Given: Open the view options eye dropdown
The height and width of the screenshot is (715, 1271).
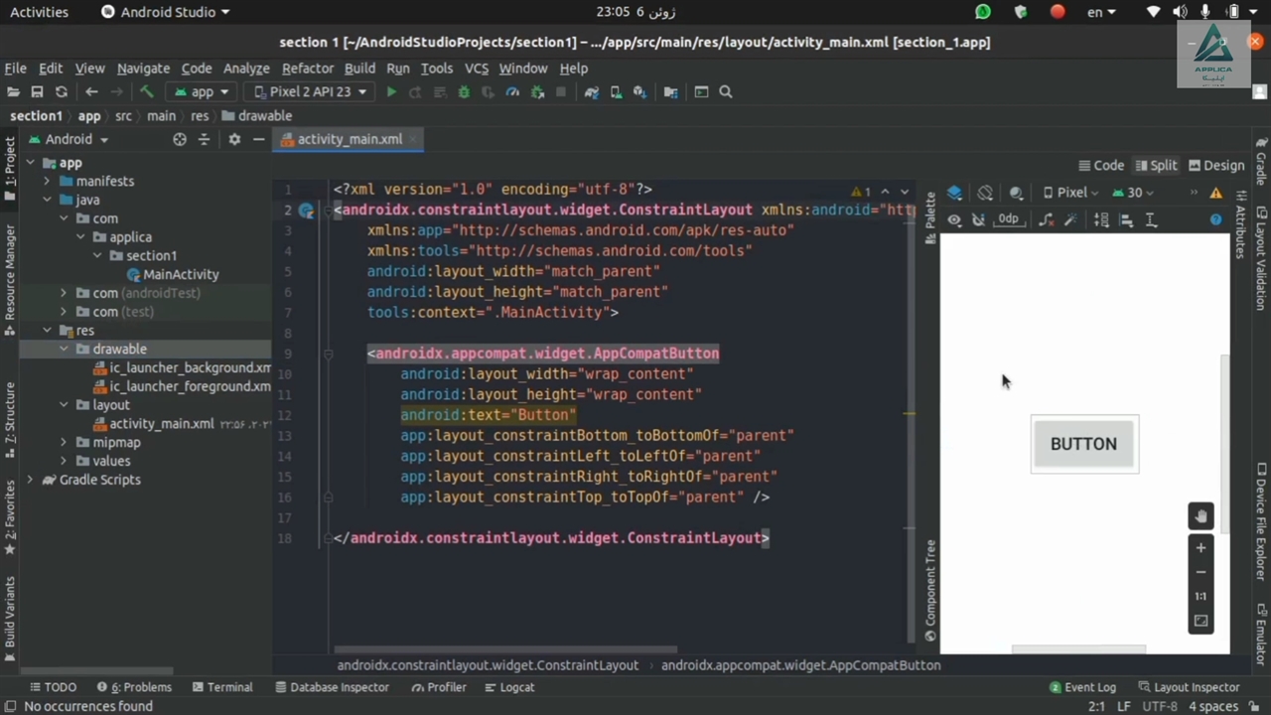Looking at the screenshot, I should (954, 219).
